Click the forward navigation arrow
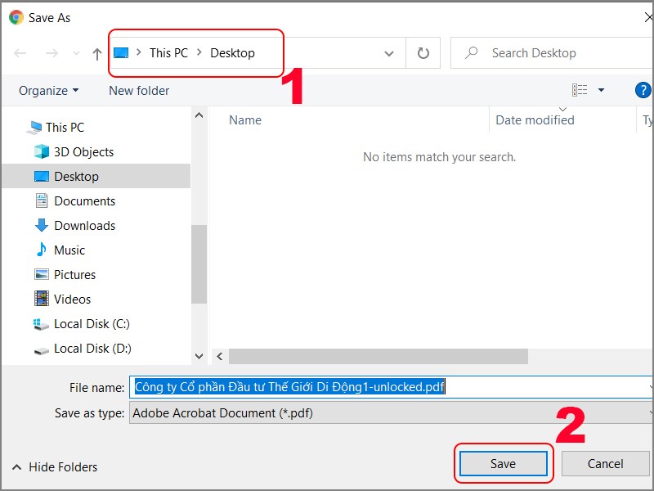The width and height of the screenshot is (654, 491). click(51, 52)
